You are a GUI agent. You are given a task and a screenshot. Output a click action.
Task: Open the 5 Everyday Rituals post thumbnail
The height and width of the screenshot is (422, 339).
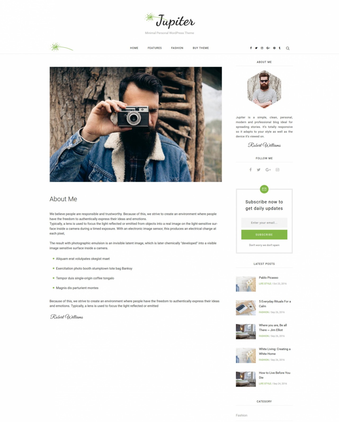click(x=246, y=308)
